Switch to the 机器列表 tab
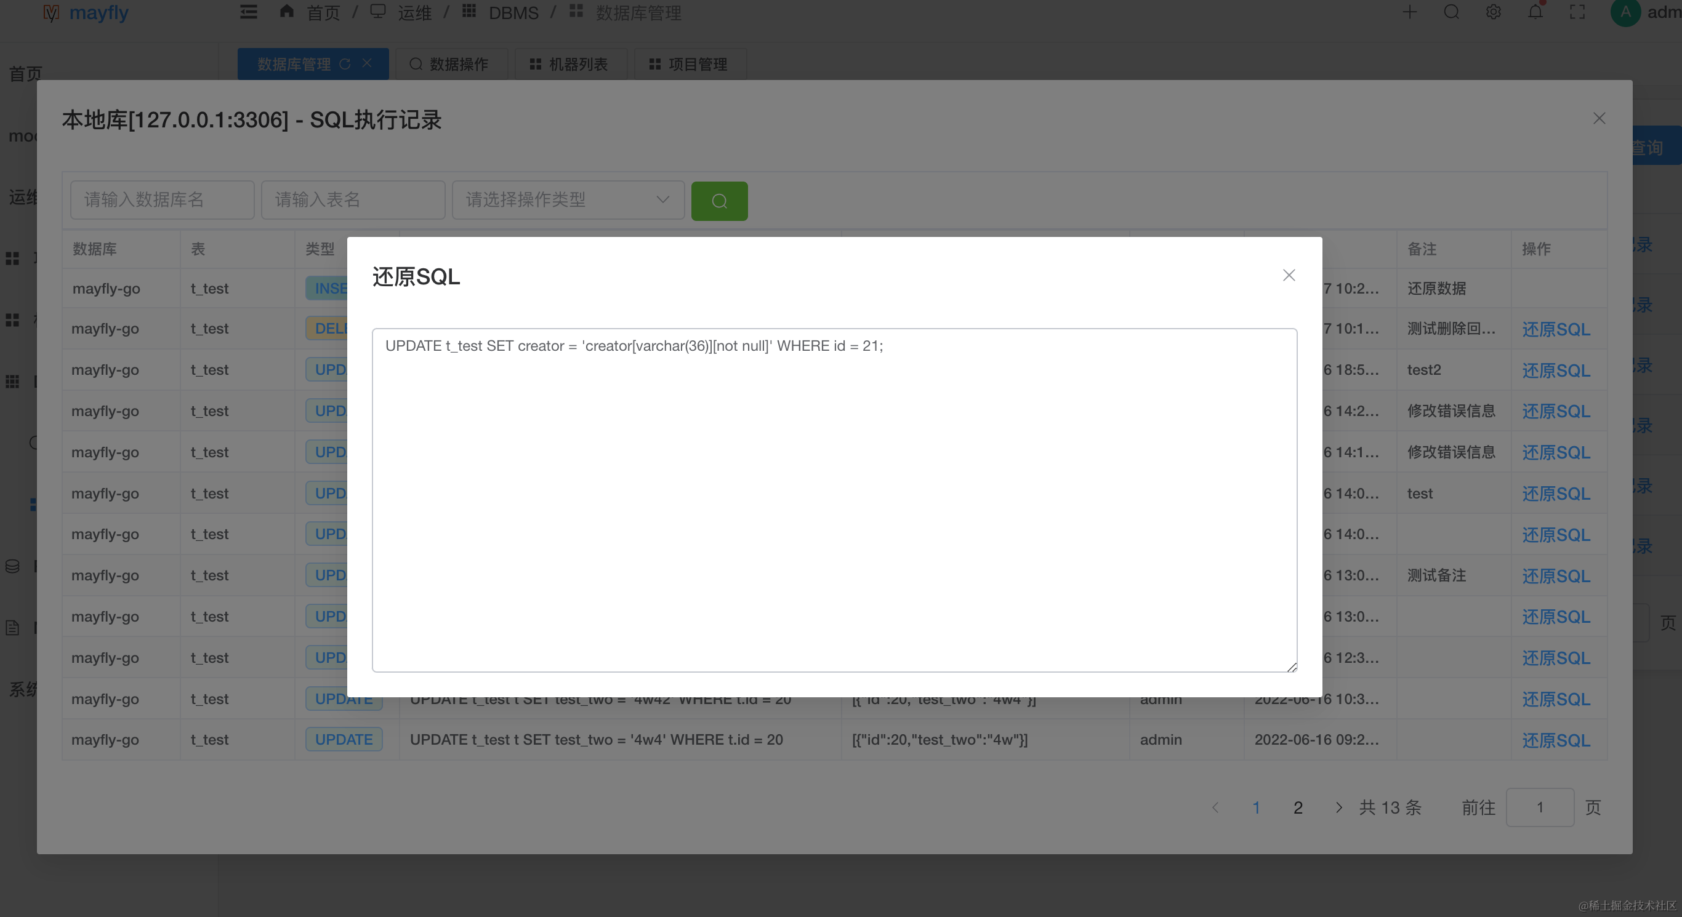Screen dimensions: 1682x917 pyautogui.click(x=571, y=64)
